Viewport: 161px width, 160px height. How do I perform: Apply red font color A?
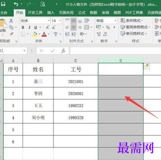[44, 34]
